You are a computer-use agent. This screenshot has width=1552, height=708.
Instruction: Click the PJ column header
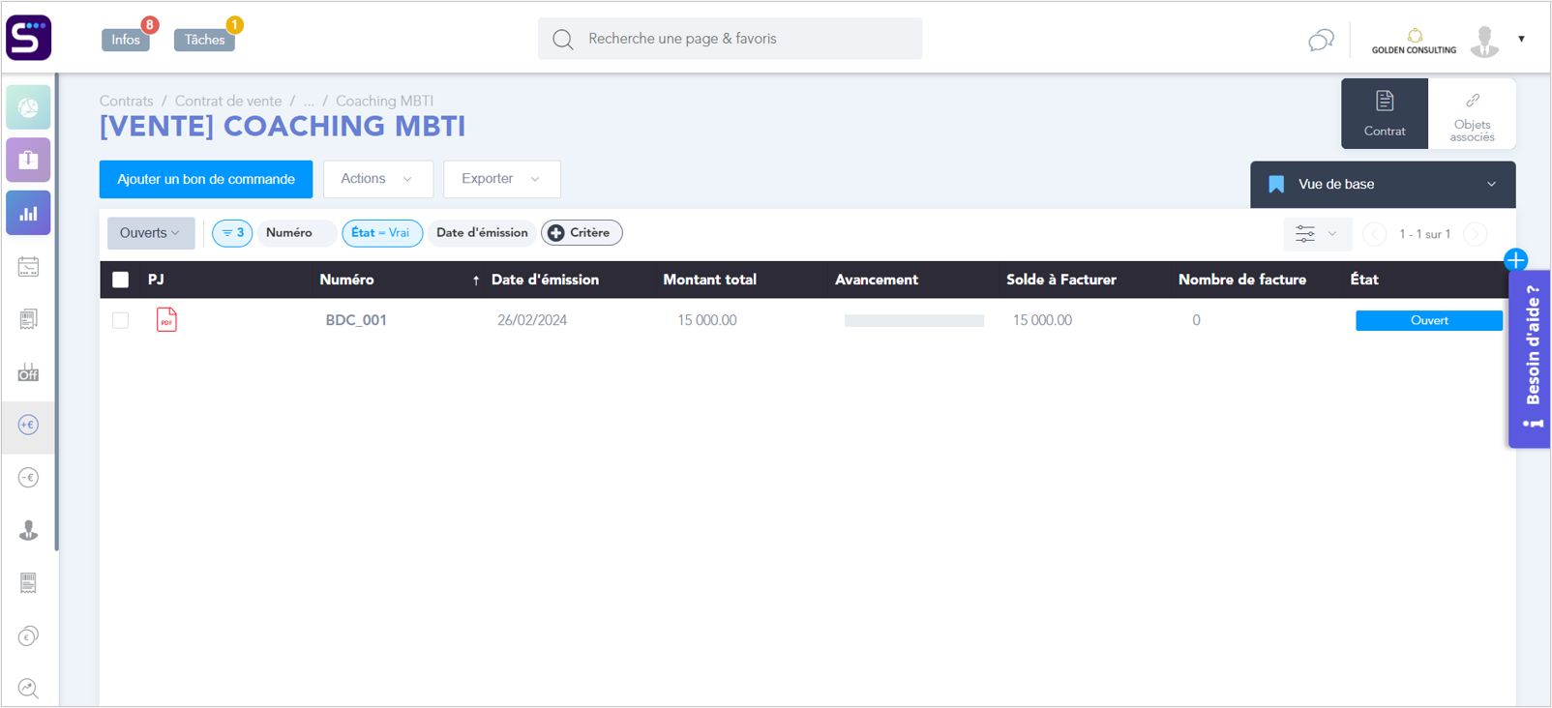coord(156,280)
